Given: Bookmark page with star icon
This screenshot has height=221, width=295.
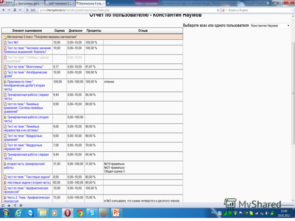Looking at the screenshot, I should coord(218,10).
